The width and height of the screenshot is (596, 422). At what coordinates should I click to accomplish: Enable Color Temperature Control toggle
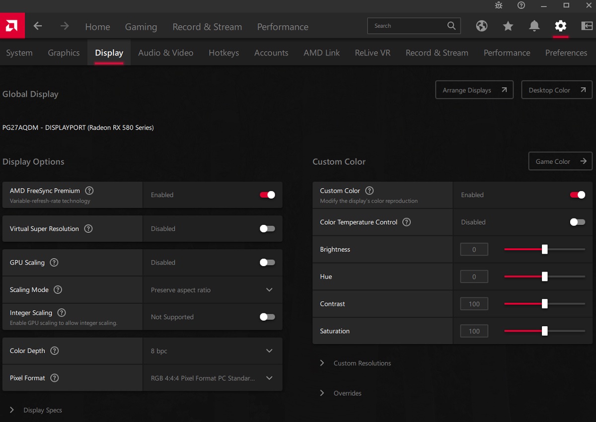pyautogui.click(x=578, y=222)
